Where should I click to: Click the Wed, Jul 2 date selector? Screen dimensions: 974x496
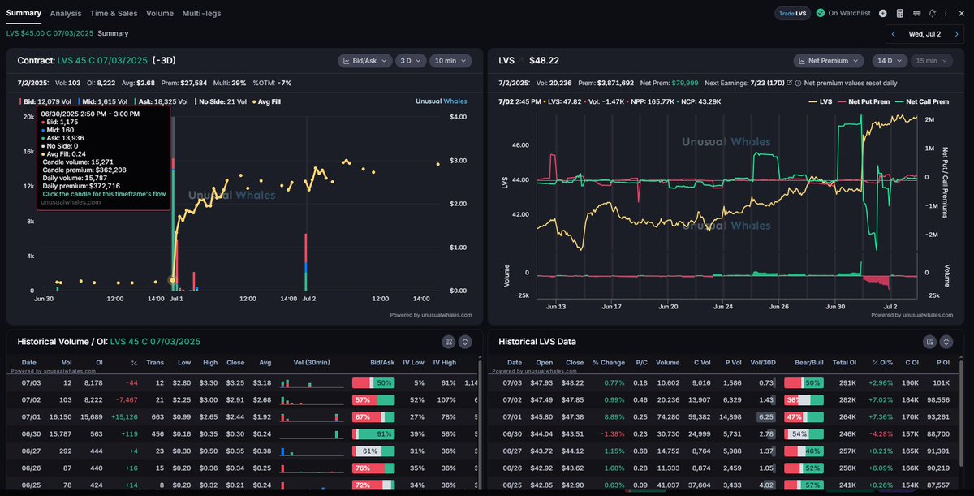click(x=926, y=34)
